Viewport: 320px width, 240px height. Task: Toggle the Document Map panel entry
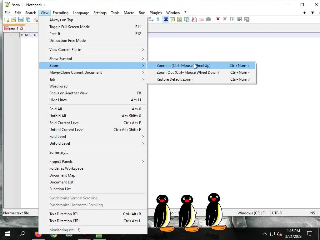point(93,175)
